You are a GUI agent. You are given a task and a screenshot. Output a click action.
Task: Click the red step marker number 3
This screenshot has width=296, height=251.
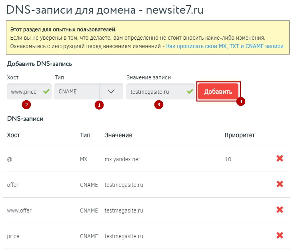[159, 105]
